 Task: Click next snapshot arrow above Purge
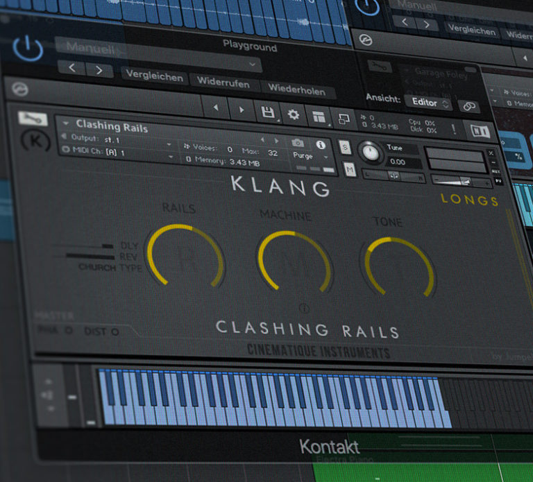(x=277, y=141)
